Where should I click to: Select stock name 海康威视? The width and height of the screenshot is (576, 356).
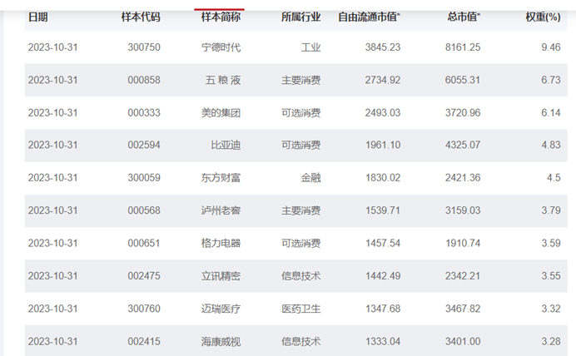click(x=221, y=341)
